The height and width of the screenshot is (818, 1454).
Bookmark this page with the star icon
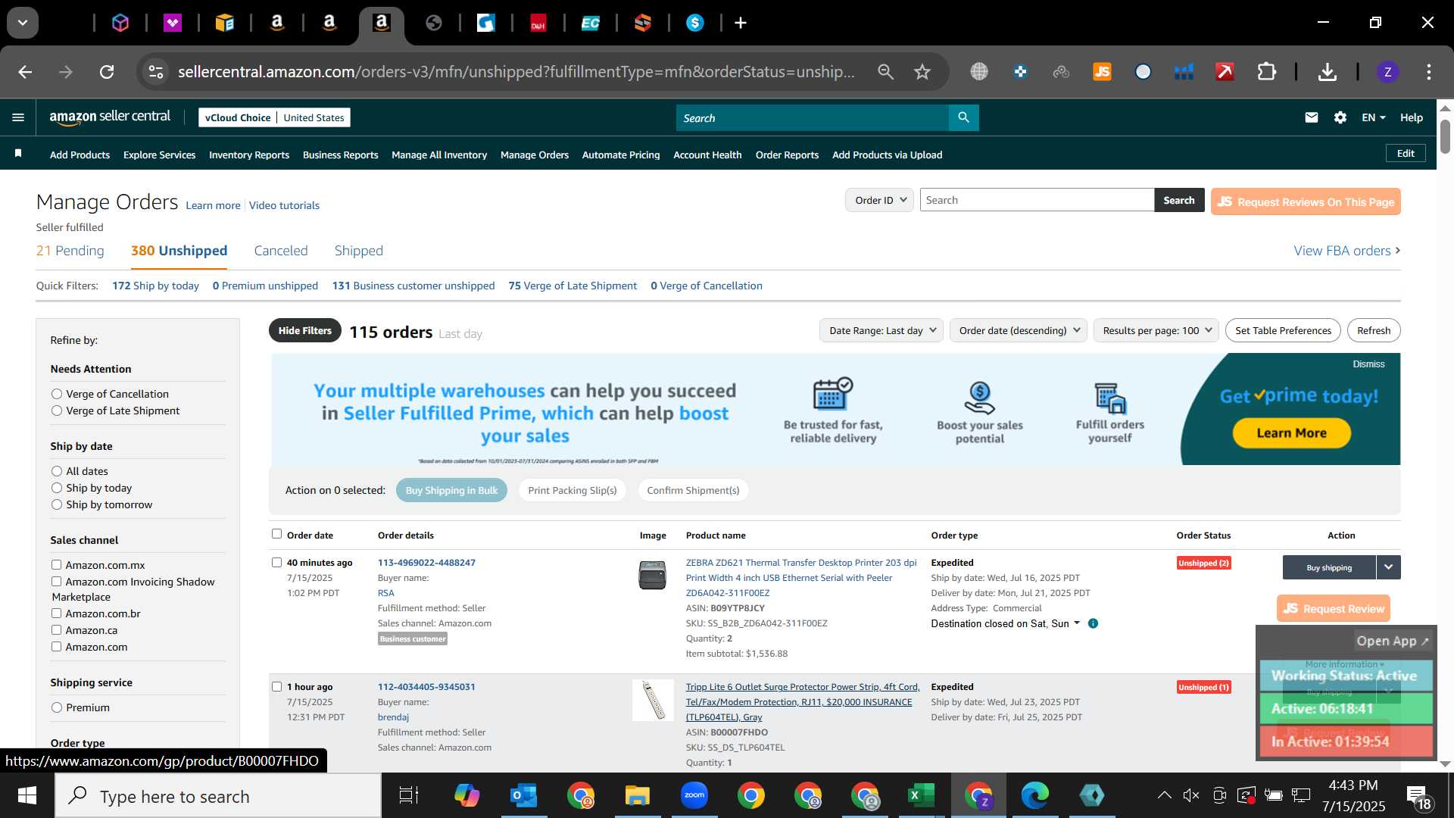click(x=922, y=72)
